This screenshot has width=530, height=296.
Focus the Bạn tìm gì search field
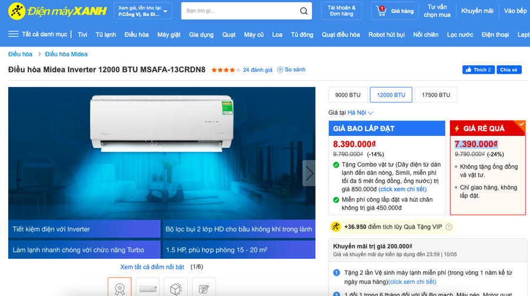[x=240, y=11]
